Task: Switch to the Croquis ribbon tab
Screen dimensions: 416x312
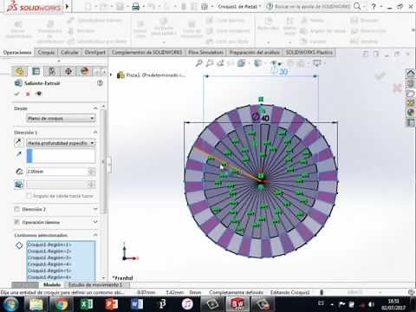Action: [x=46, y=53]
